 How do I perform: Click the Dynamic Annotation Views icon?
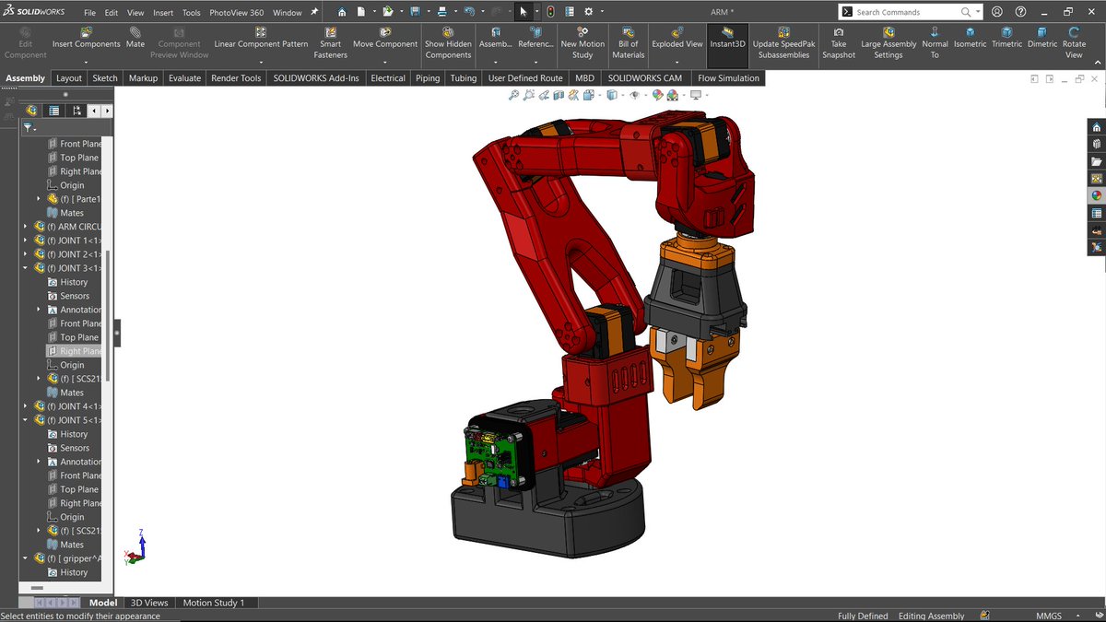tap(575, 95)
